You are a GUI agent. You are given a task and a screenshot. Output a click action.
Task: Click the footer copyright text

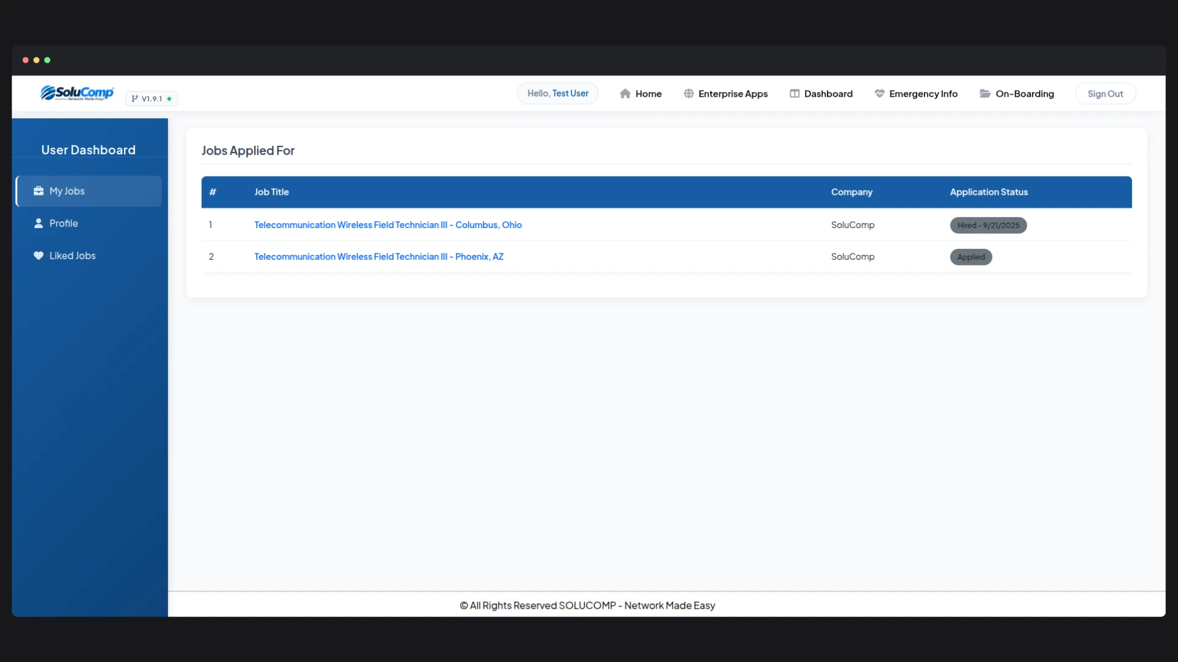coord(587,606)
